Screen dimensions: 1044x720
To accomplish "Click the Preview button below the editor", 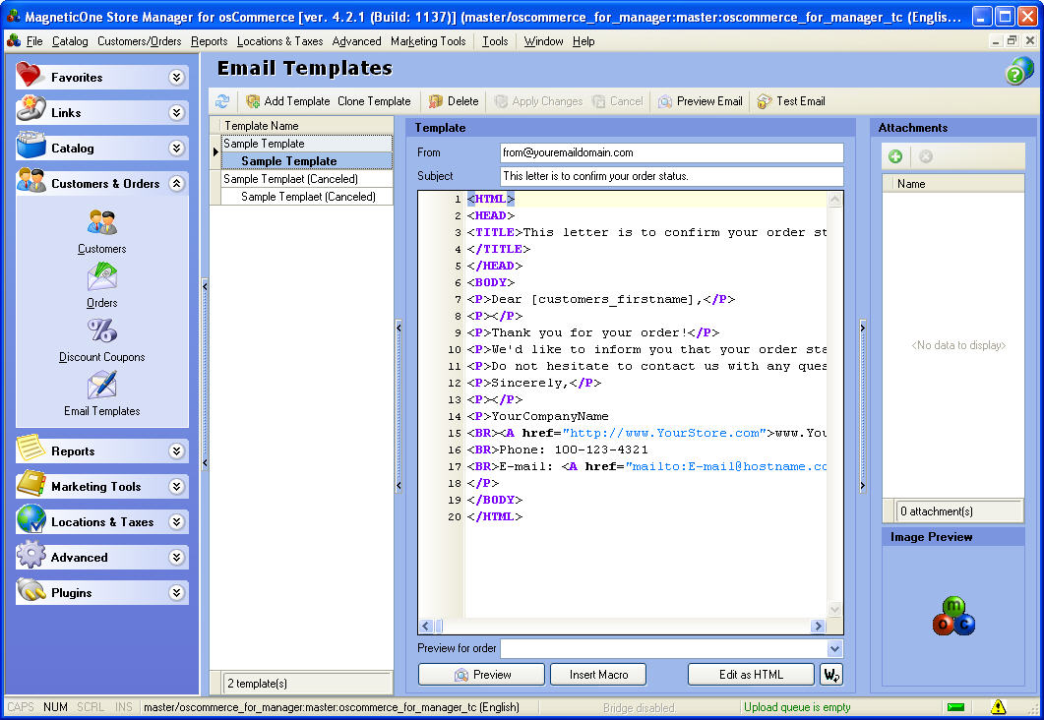I will 481,674.
